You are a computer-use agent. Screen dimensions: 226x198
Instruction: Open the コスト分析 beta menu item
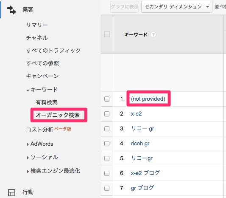point(49,130)
